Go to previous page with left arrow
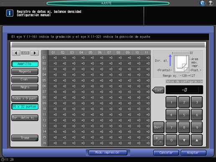Viewport: 216px width, 162px height. (x=16, y=53)
